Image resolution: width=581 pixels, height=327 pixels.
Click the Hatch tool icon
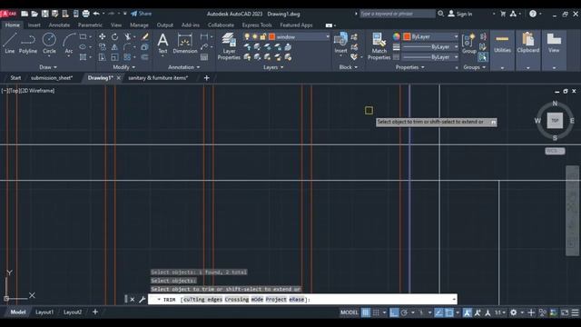point(83,57)
